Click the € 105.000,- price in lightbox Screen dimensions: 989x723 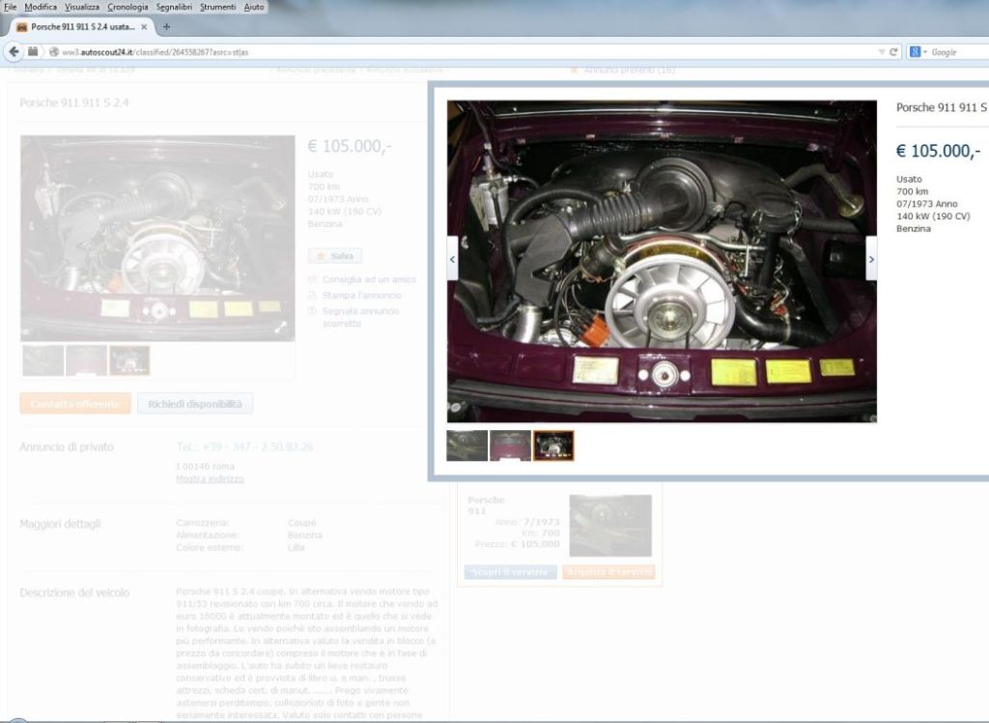938,150
